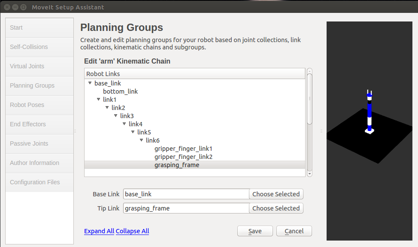The height and width of the screenshot is (247, 418).
Task: Cancel editing the arm chain
Action: (x=294, y=231)
